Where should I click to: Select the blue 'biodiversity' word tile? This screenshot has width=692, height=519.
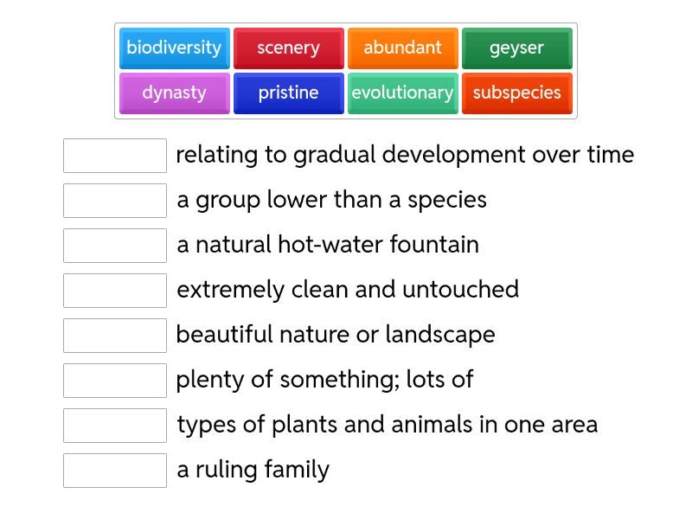click(x=174, y=48)
